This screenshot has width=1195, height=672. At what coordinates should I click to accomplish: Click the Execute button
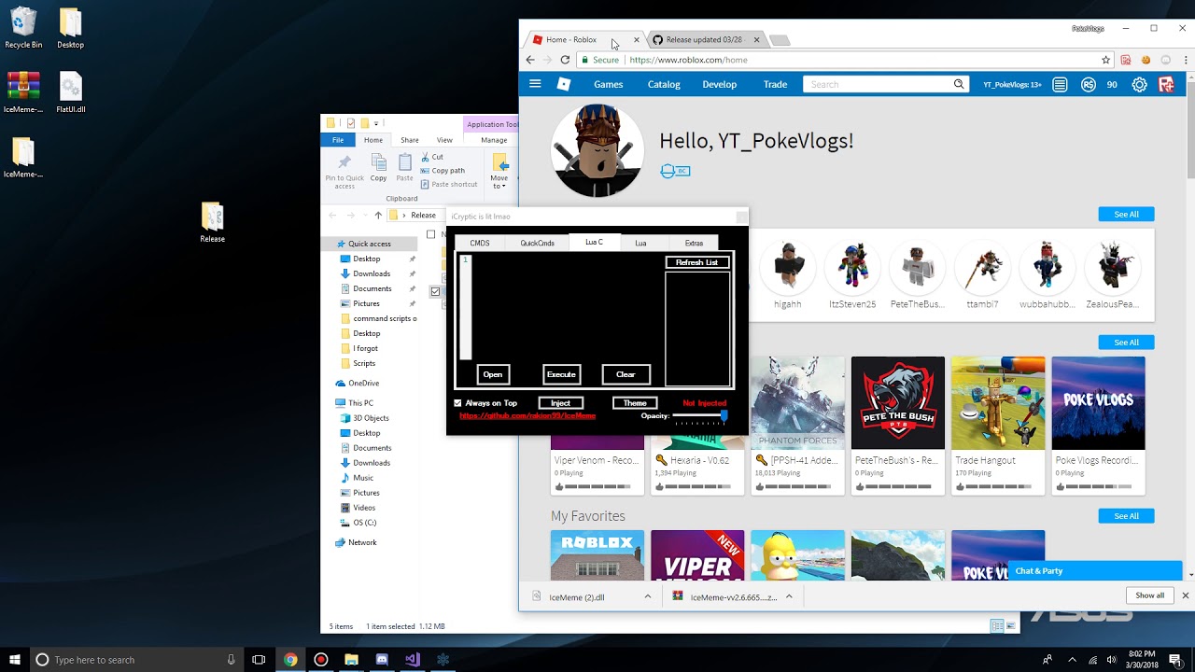(561, 374)
